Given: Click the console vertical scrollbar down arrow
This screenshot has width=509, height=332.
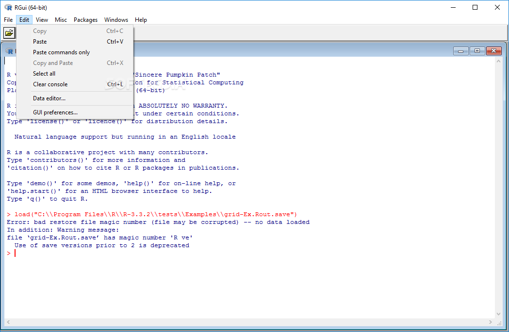Looking at the screenshot, I should pos(499,314).
